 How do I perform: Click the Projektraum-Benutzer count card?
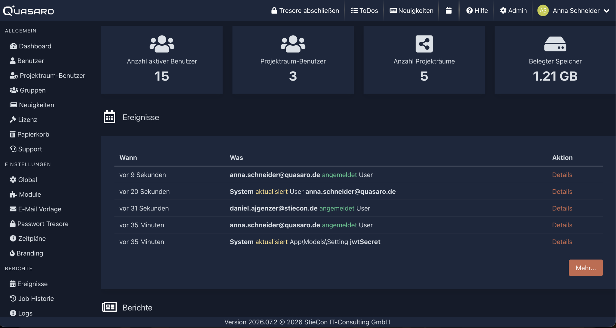pyautogui.click(x=293, y=60)
